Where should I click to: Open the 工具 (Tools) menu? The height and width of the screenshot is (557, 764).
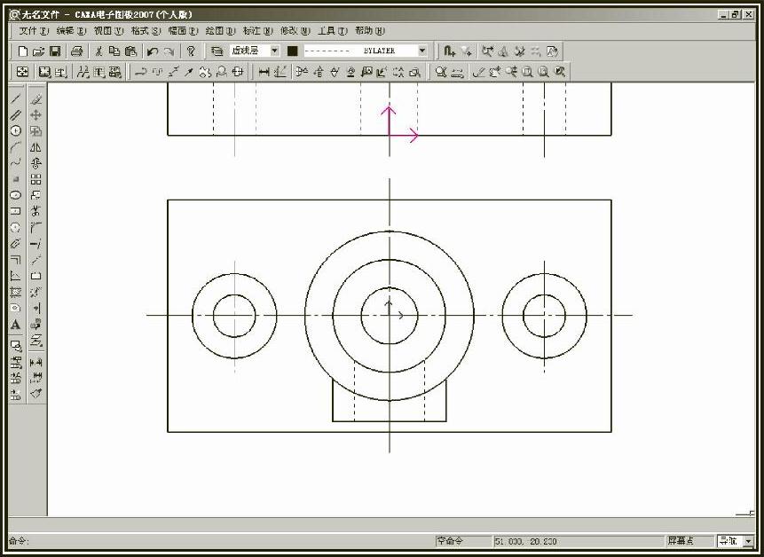point(332,31)
